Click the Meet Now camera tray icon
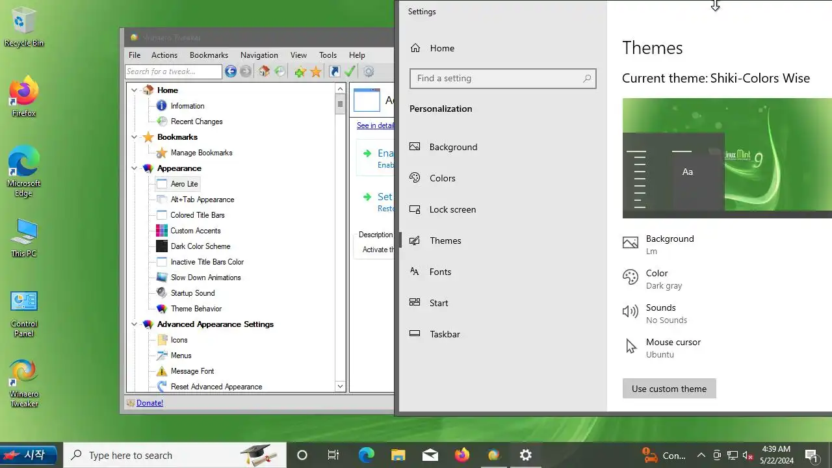 point(717,455)
